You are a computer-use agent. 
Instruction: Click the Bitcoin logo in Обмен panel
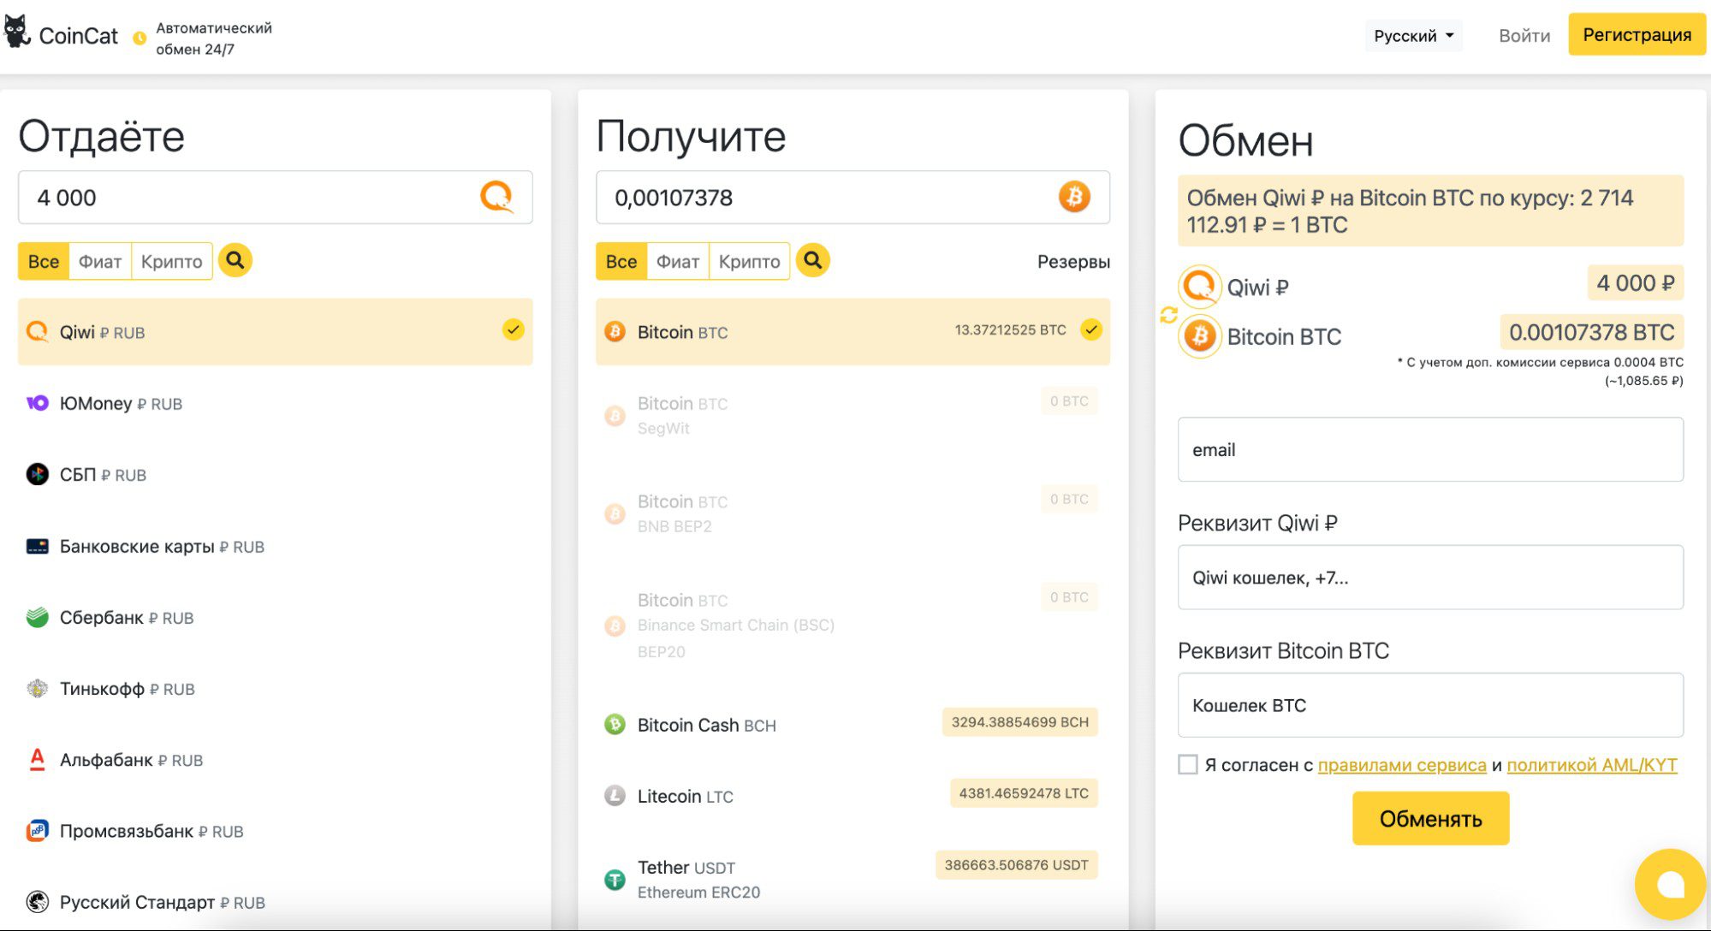point(1199,336)
